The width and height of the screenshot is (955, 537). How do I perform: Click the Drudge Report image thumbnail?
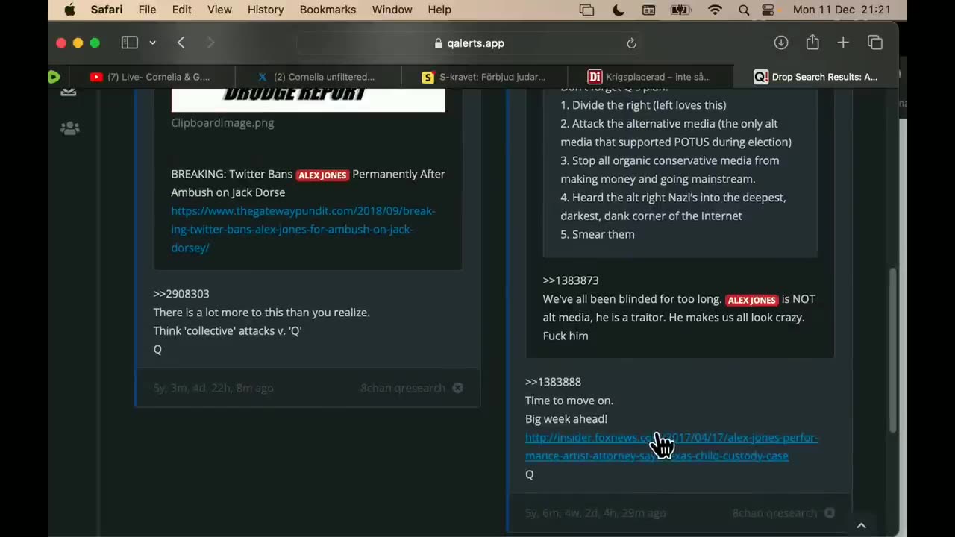click(x=308, y=99)
